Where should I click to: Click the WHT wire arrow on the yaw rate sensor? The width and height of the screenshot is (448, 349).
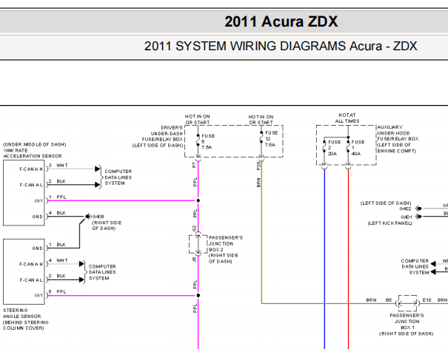tap(98, 169)
